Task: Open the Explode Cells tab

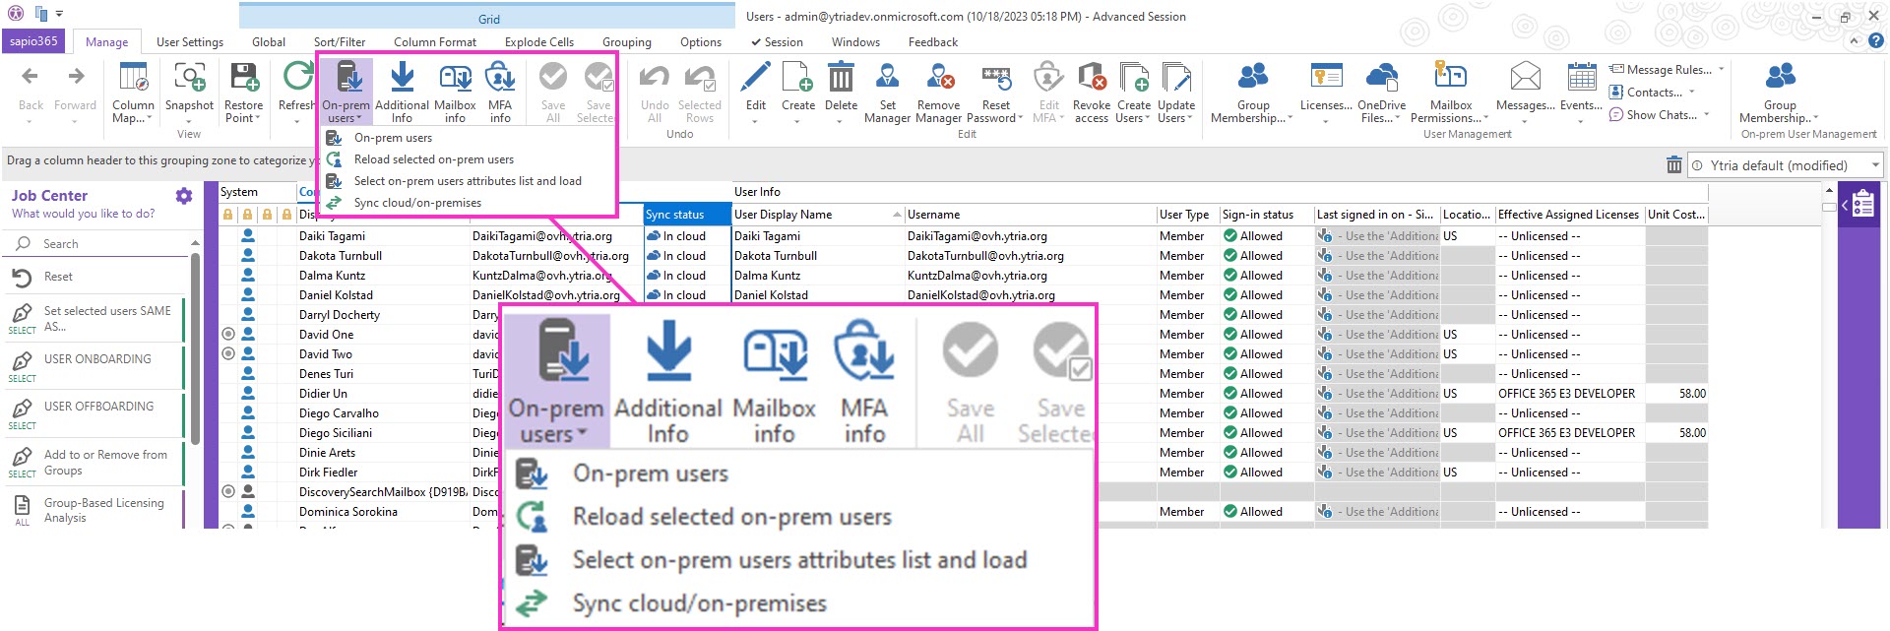Action: (x=539, y=42)
